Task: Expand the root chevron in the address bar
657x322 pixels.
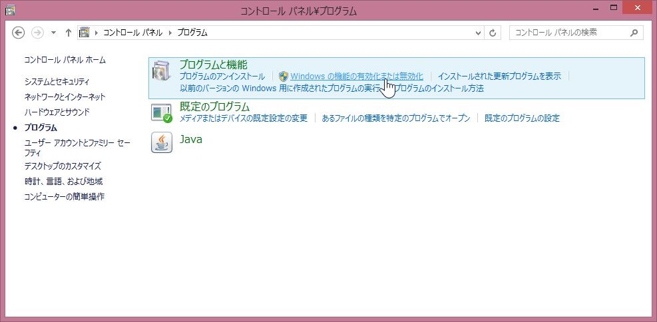Action: tap(97, 33)
